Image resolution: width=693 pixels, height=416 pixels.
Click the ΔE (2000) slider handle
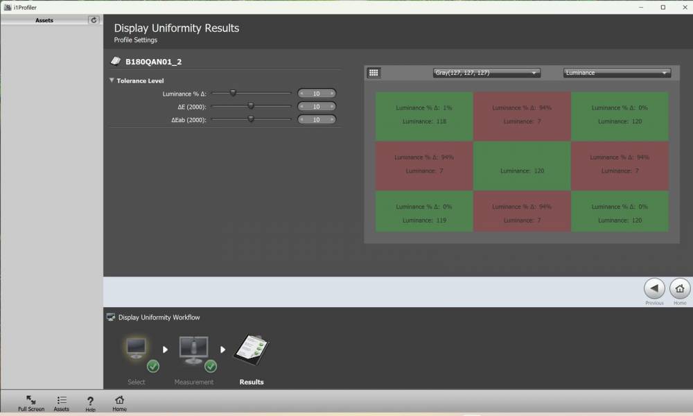[251, 106]
